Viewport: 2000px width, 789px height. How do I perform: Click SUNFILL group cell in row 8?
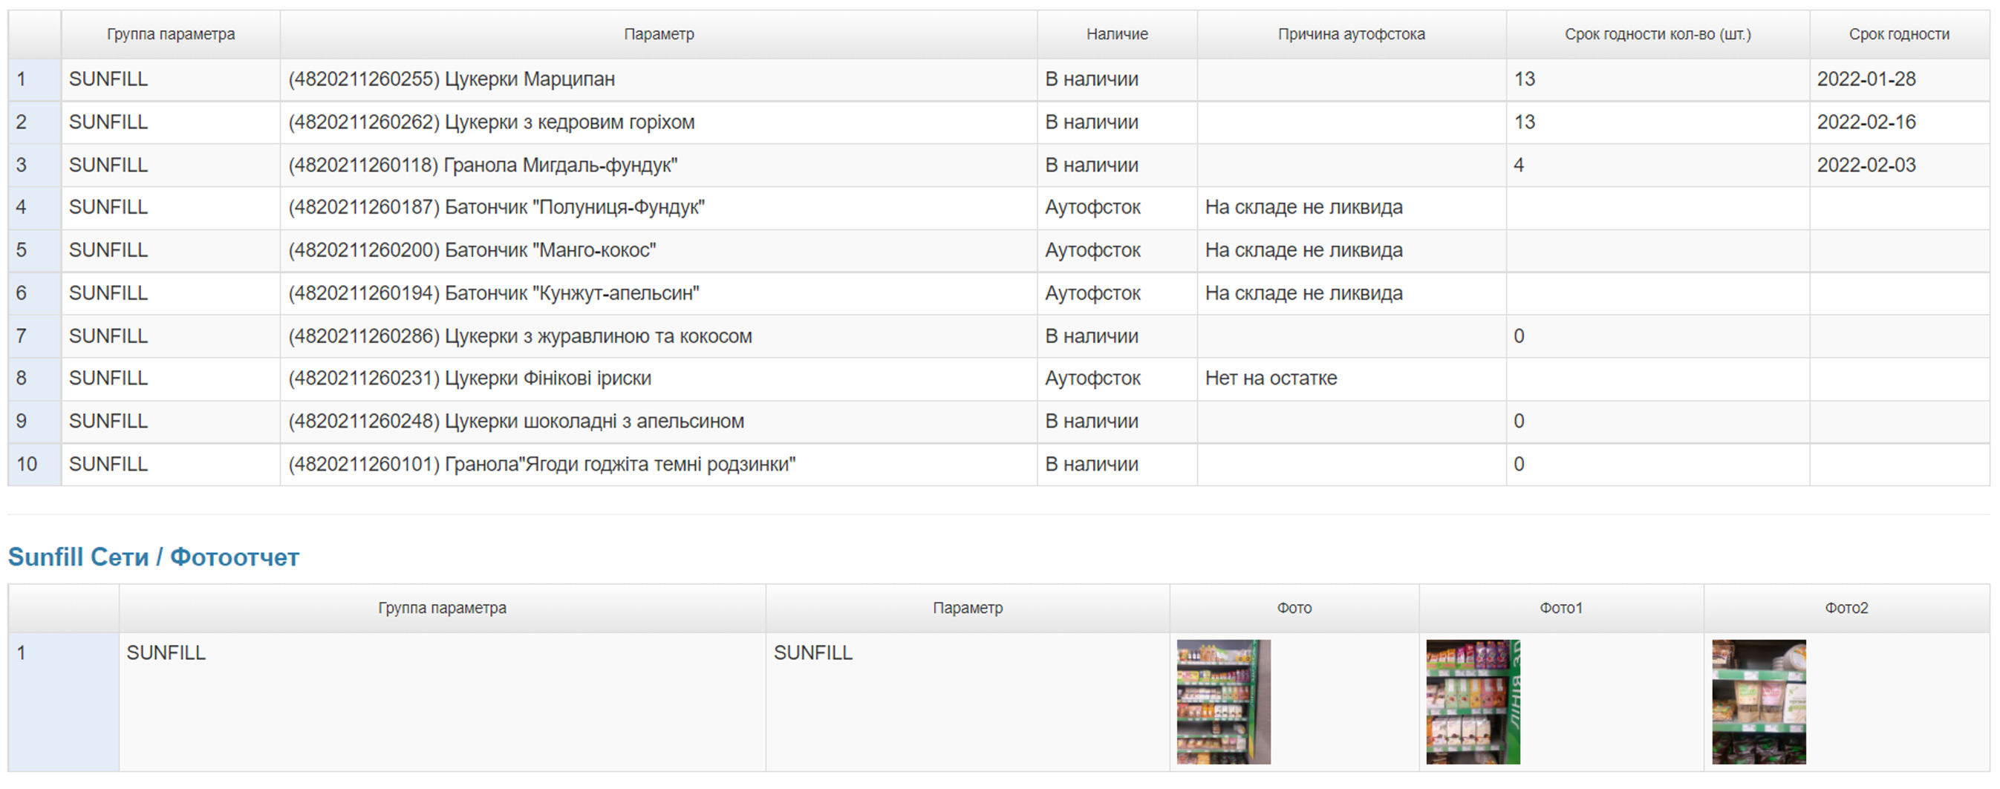coord(171,378)
